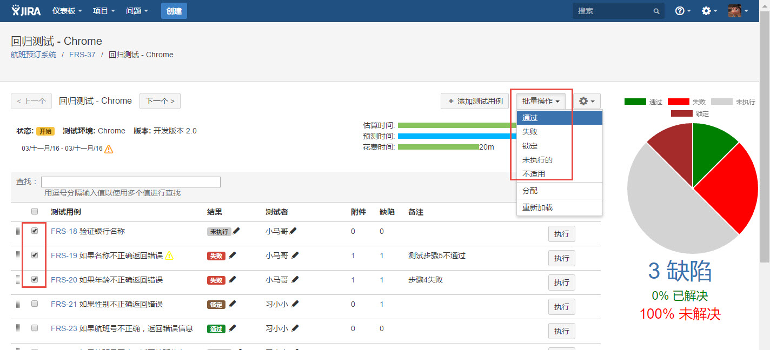Image resolution: width=770 pixels, height=350 pixels.
Task: Open the administration gear in top bar
Action: [x=709, y=11]
